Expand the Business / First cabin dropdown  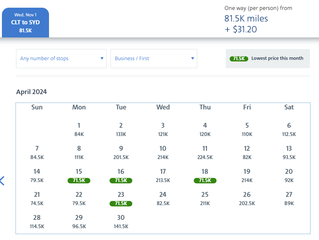154,58
